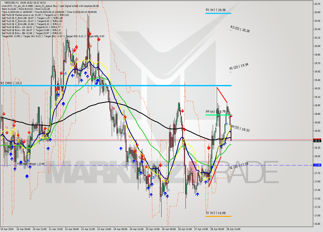This screenshot has width=323, height=232.
Task: Click the lower red ascending trendline
Action: click(x=215, y=172)
